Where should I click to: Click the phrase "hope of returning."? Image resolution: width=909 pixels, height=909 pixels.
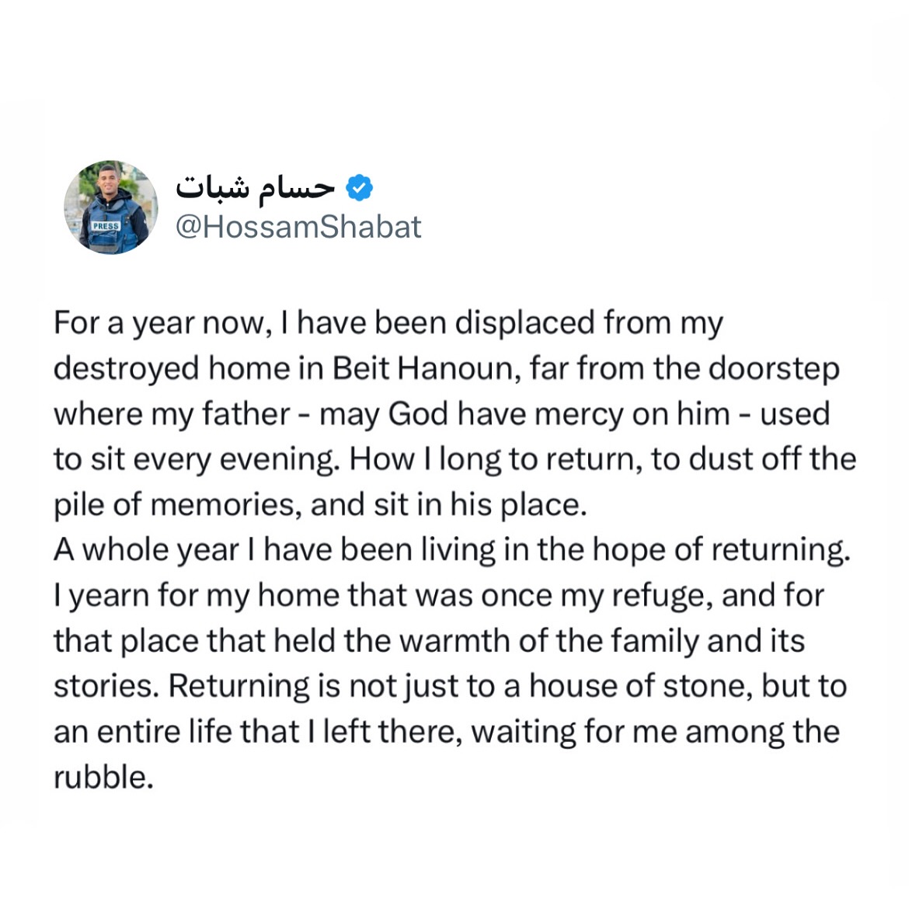721,550
